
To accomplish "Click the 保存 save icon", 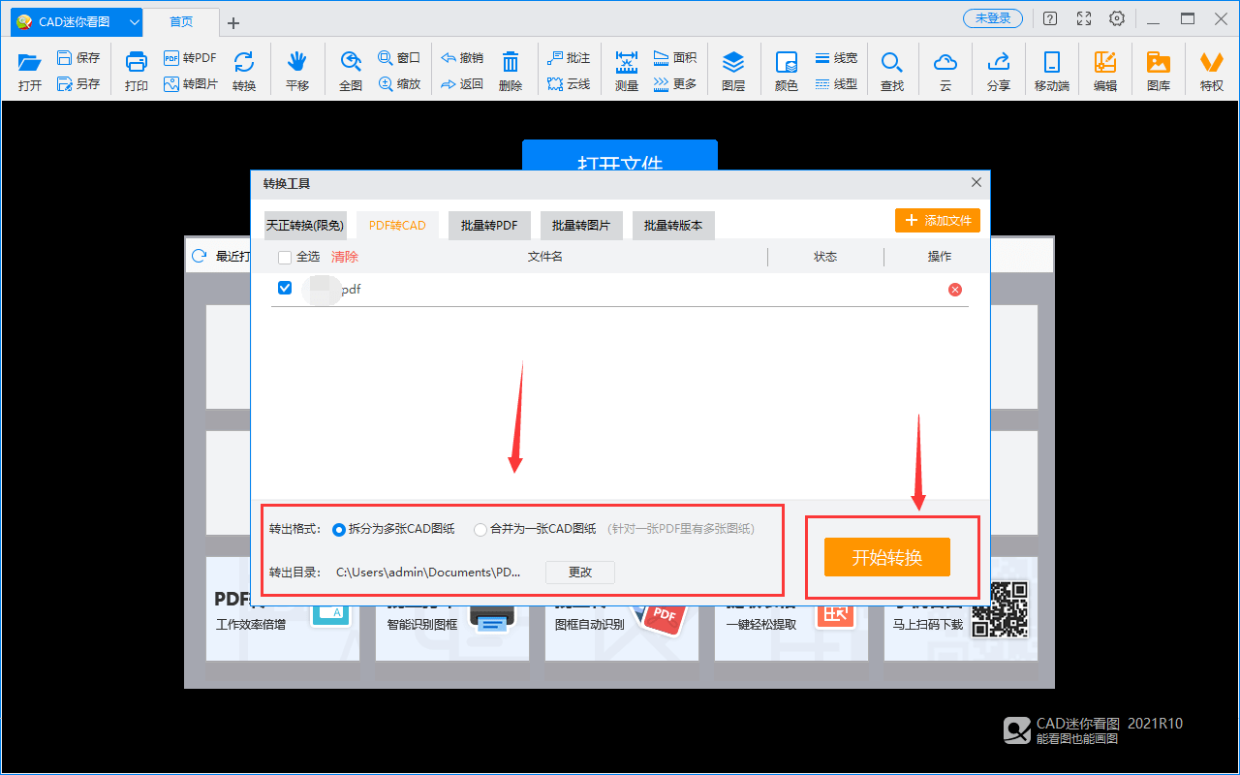I will (65, 58).
